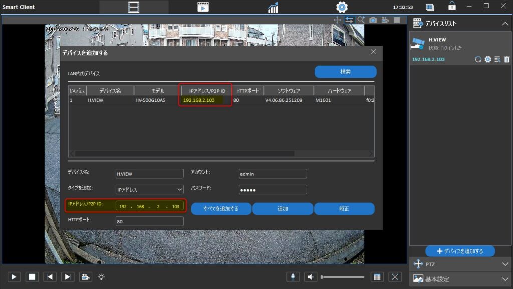Click the snapshot camera icon above video
The width and height of the screenshot is (513, 289).
click(373, 20)
